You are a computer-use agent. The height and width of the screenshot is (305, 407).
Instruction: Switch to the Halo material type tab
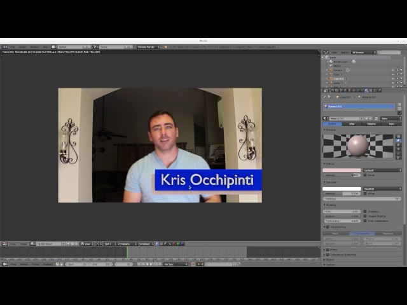392,124
